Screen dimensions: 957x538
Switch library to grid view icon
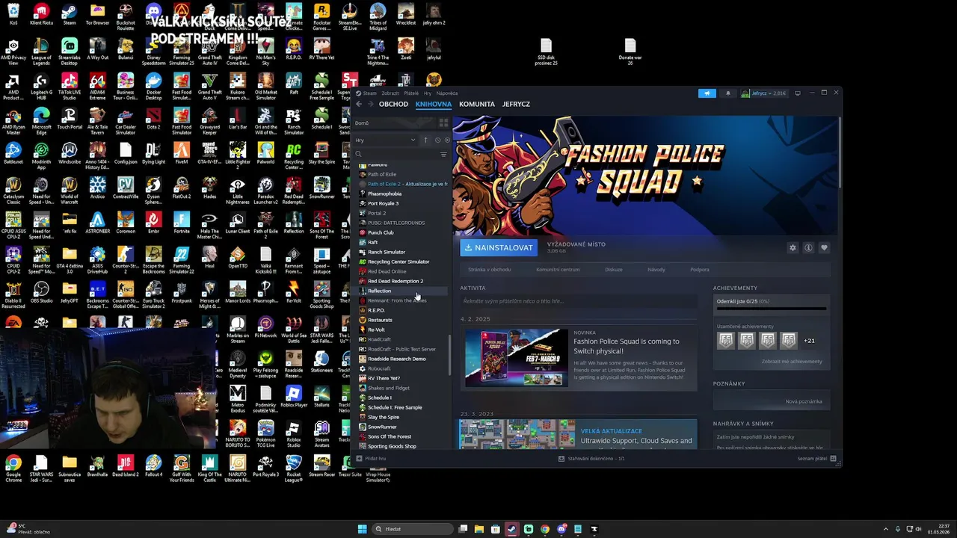(443, 123)
